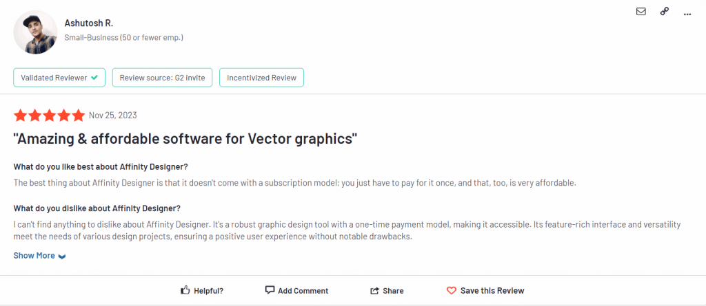Select the Incentivized Review badge

click(261, 78)
